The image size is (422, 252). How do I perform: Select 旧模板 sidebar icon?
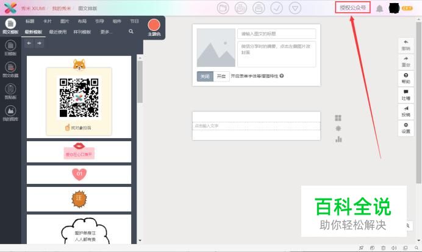10,48
